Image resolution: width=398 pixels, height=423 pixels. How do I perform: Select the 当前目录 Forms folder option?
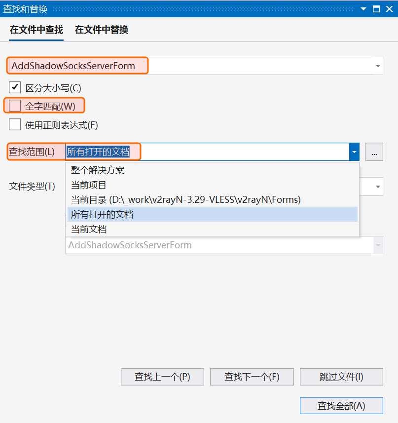(185, 199)
